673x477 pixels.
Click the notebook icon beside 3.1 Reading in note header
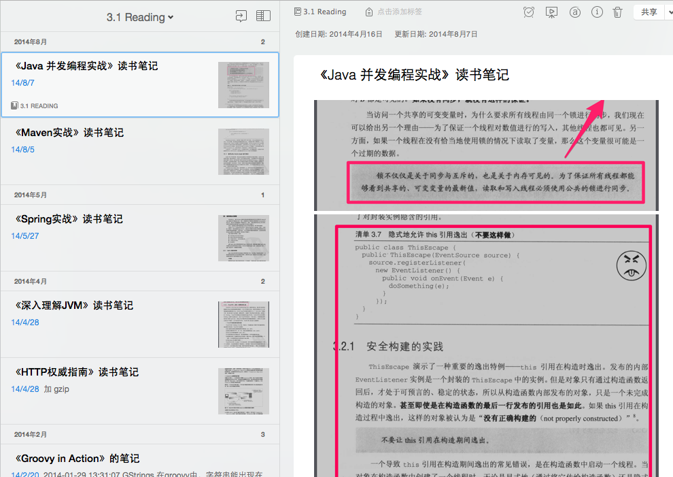pyautogui.click(x=298, y=12)
